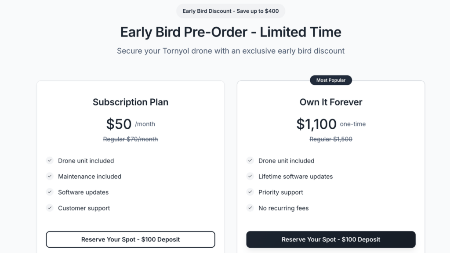Click the struck-through Regular $1,500 text
Viewport: 450px width, 253px height.
click(x=330, y=139)
